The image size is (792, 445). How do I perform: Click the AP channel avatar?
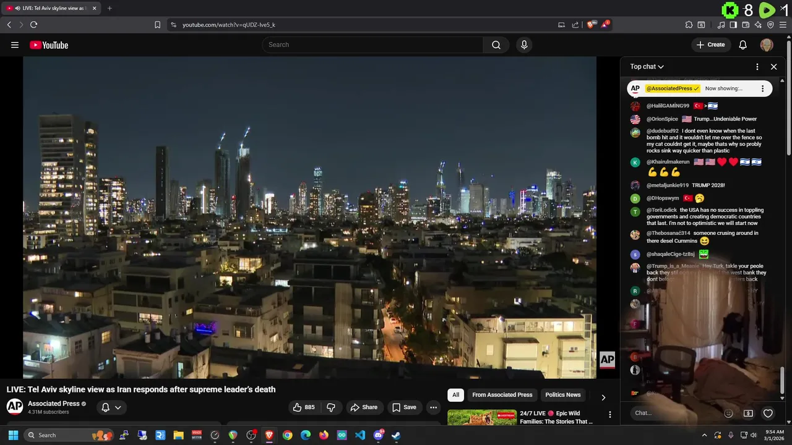(15, 407)
